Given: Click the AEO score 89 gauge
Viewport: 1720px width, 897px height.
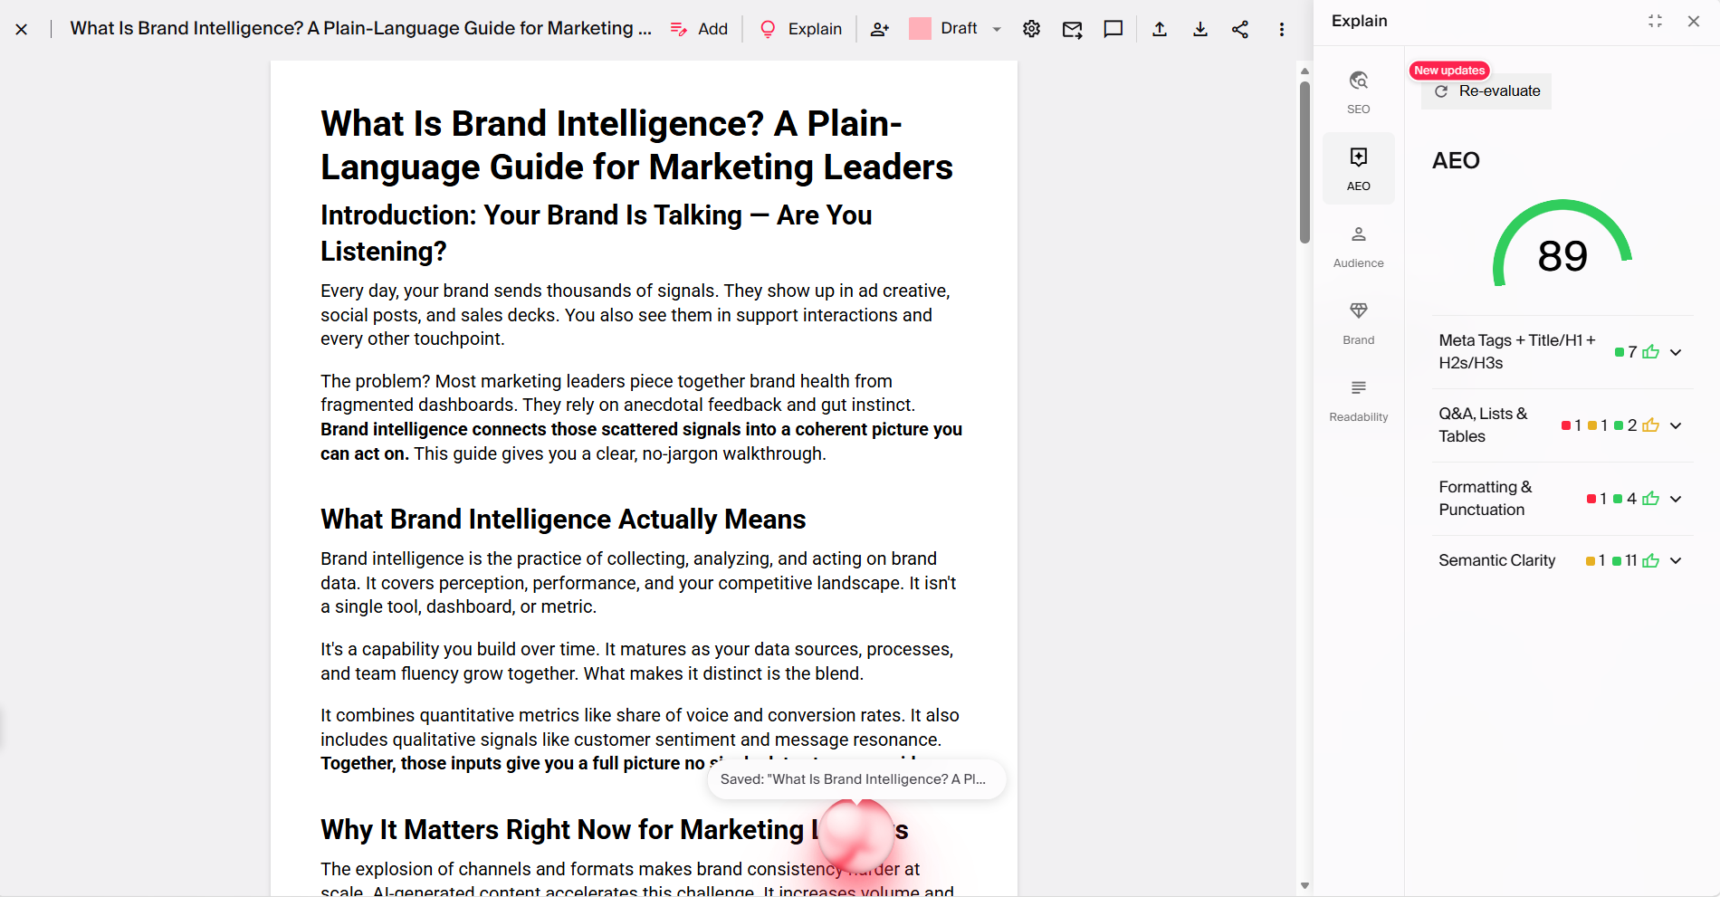Looking at the screenshot, I should tap(1562, 244).
